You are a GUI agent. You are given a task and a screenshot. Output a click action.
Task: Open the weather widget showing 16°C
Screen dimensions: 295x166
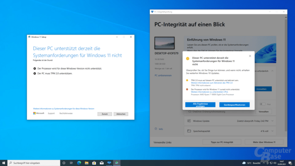coord(251,163)
